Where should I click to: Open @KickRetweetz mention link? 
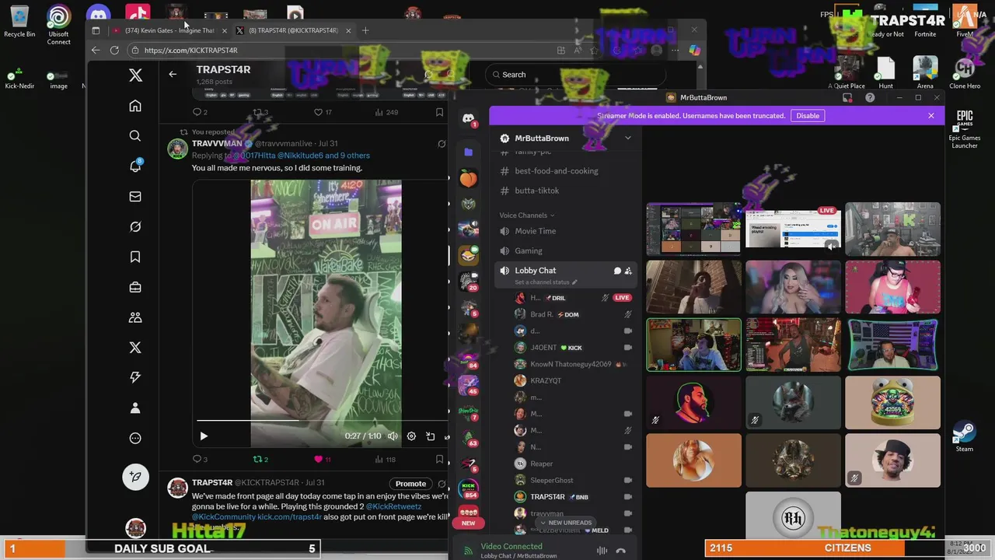[394, 506]
